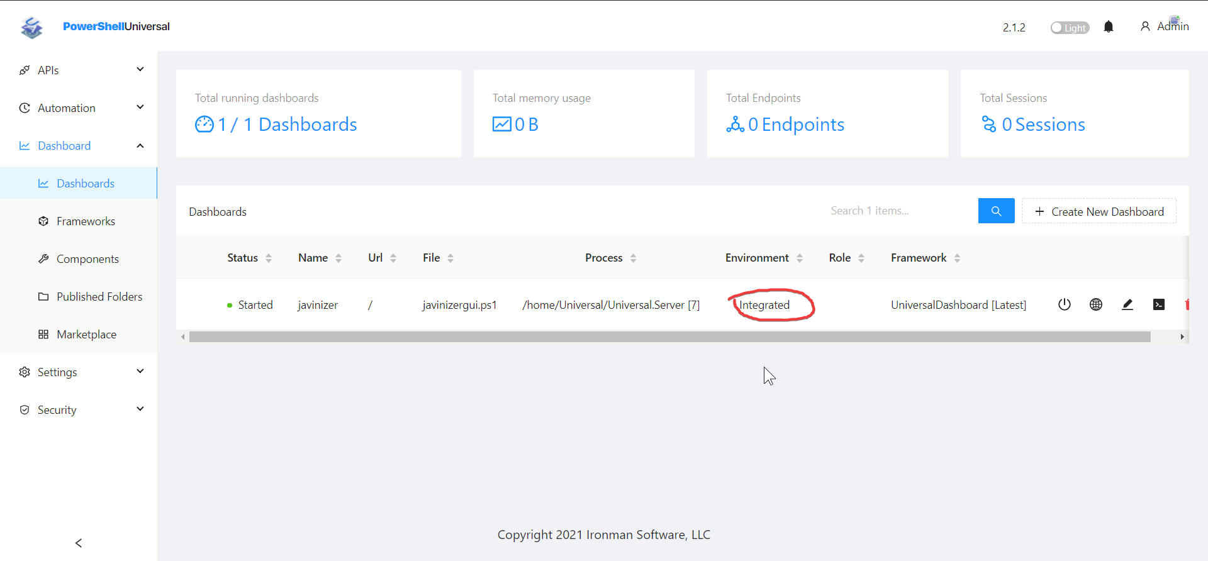Viewport: 1208px width, 561px height.
Task: Click Create New Dashboard button
Action: (1099, 211)
